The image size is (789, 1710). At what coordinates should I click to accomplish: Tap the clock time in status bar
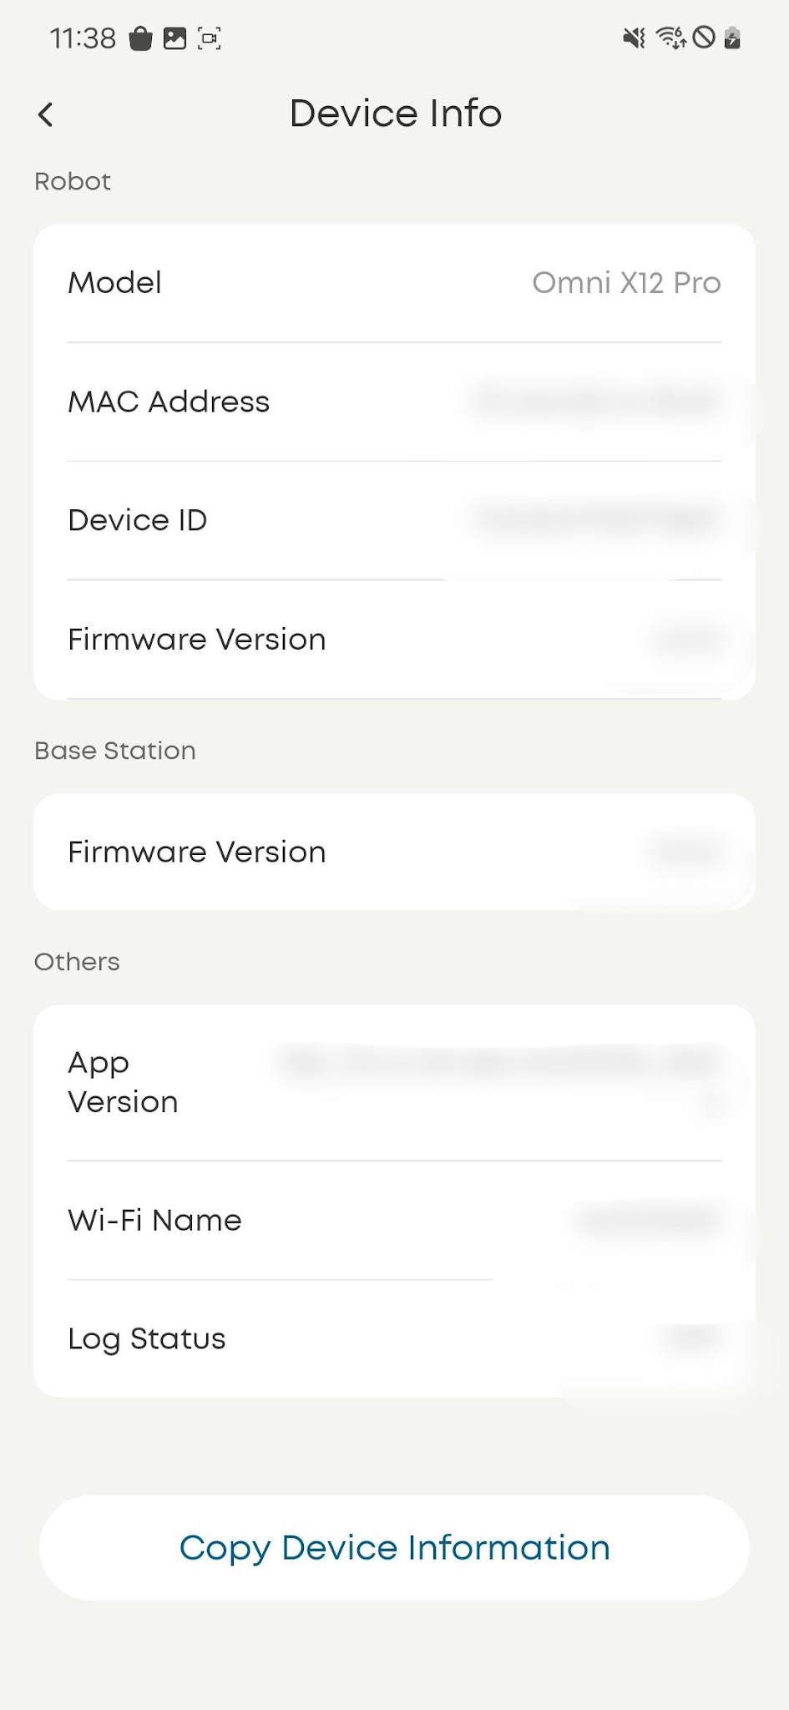[83, 38]
